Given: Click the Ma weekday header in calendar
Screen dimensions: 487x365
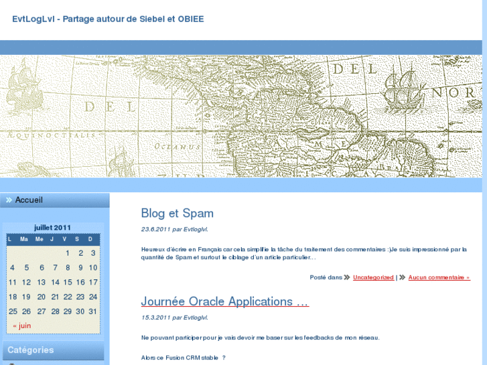Looking at the screenshot, I should coord(24,239).
